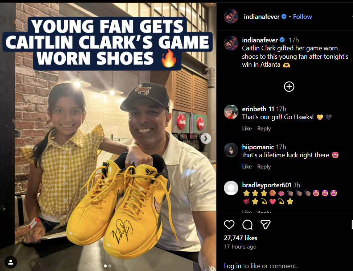
Task: Open indianafever profile picture in the header
Action: [x=231, y=16]
